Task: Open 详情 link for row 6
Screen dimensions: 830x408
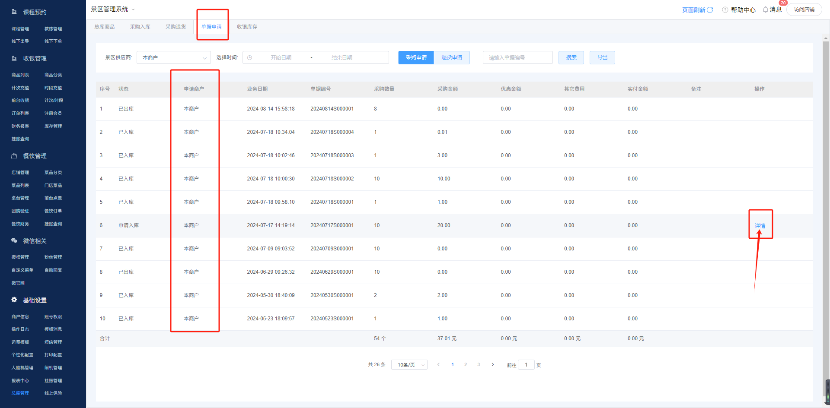Action: (760, 226)
